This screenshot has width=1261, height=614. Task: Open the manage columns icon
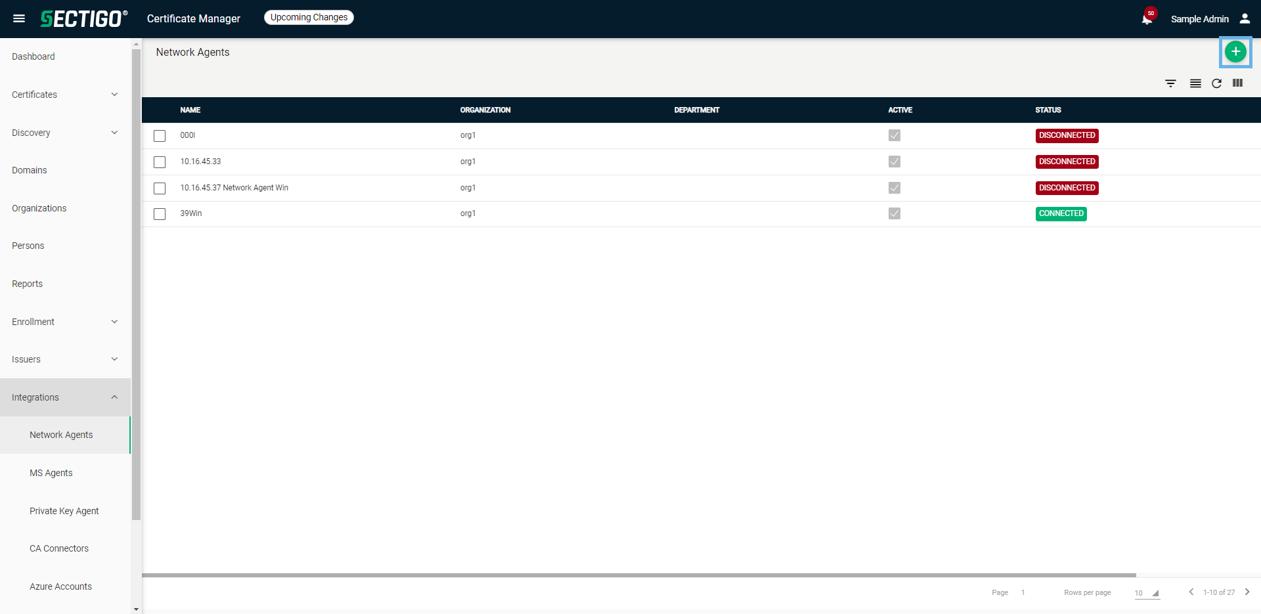pyautogui.click(x=1238, y=83)
